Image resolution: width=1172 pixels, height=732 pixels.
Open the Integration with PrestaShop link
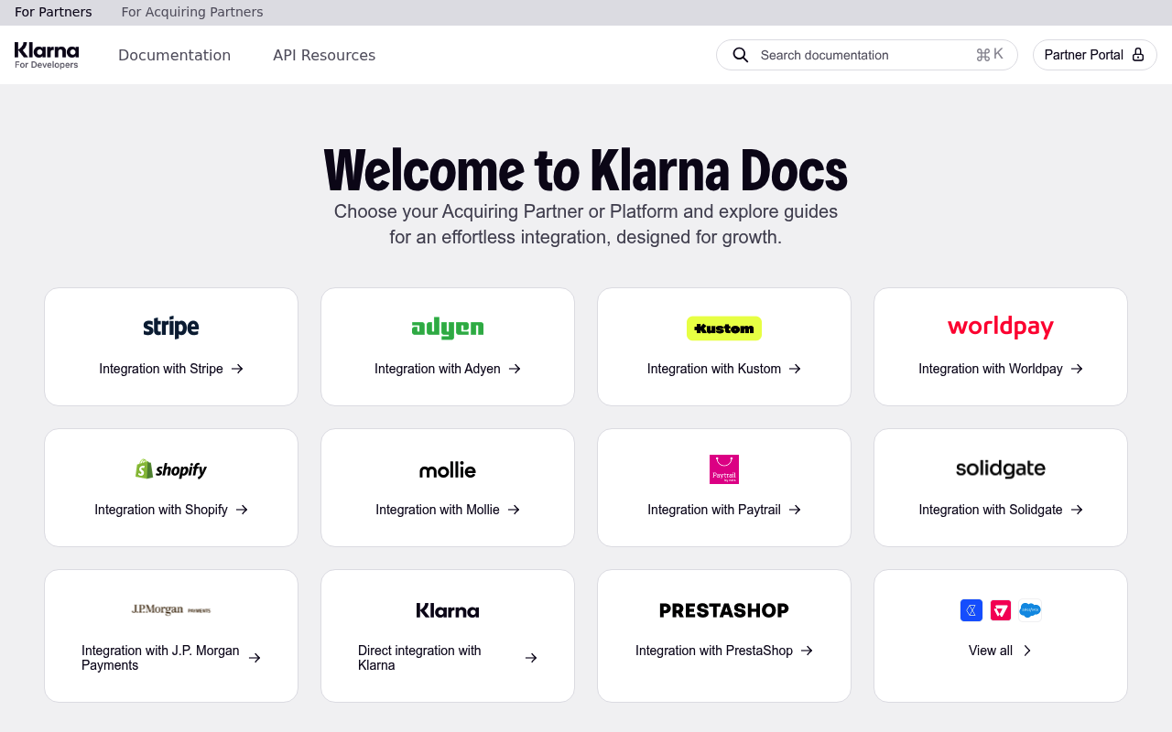tap(724, 651)
